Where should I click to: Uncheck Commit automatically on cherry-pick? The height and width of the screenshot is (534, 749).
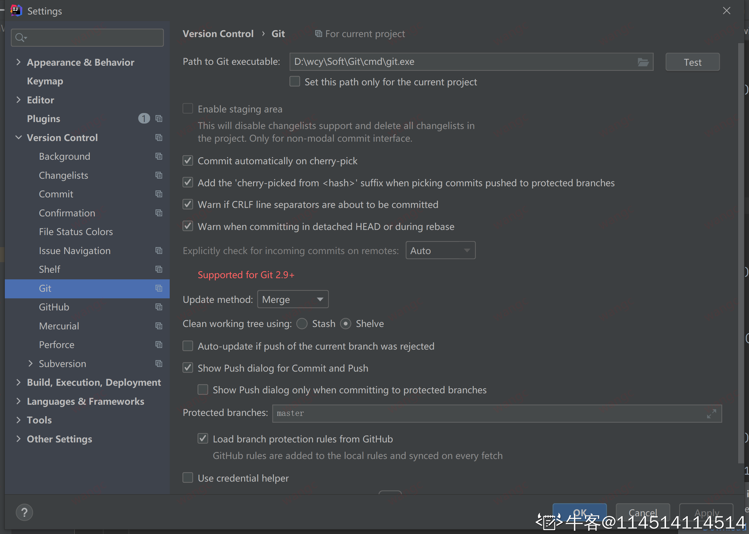[188, 161]
